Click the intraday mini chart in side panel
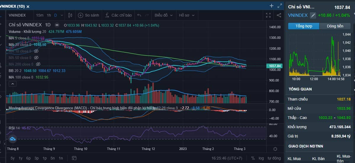355x163 pixels. 315,55
